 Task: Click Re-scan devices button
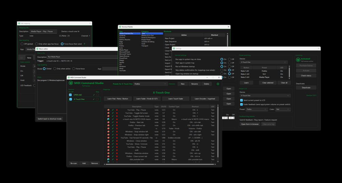click(74, 163)
